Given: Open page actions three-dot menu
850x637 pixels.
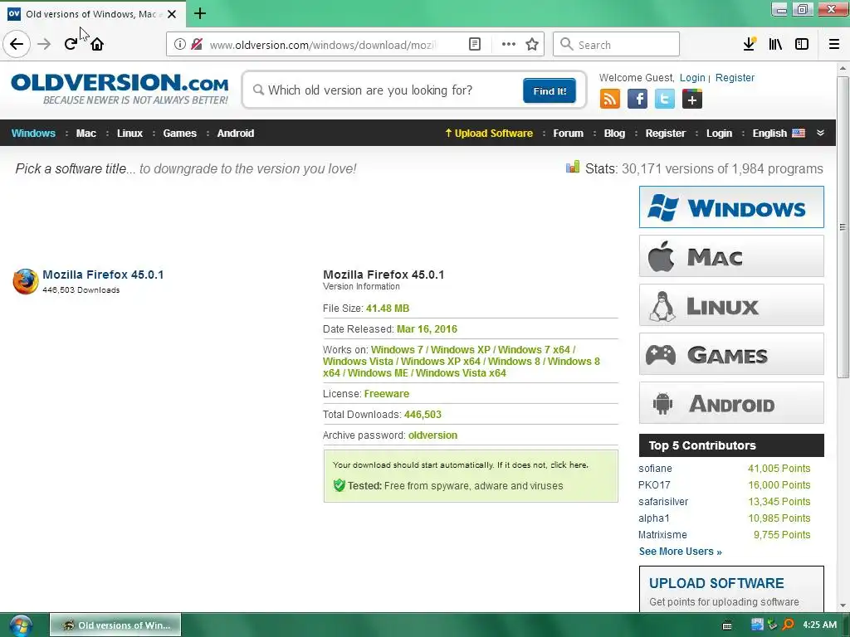Looking at the screenshot, I should 509,45.
